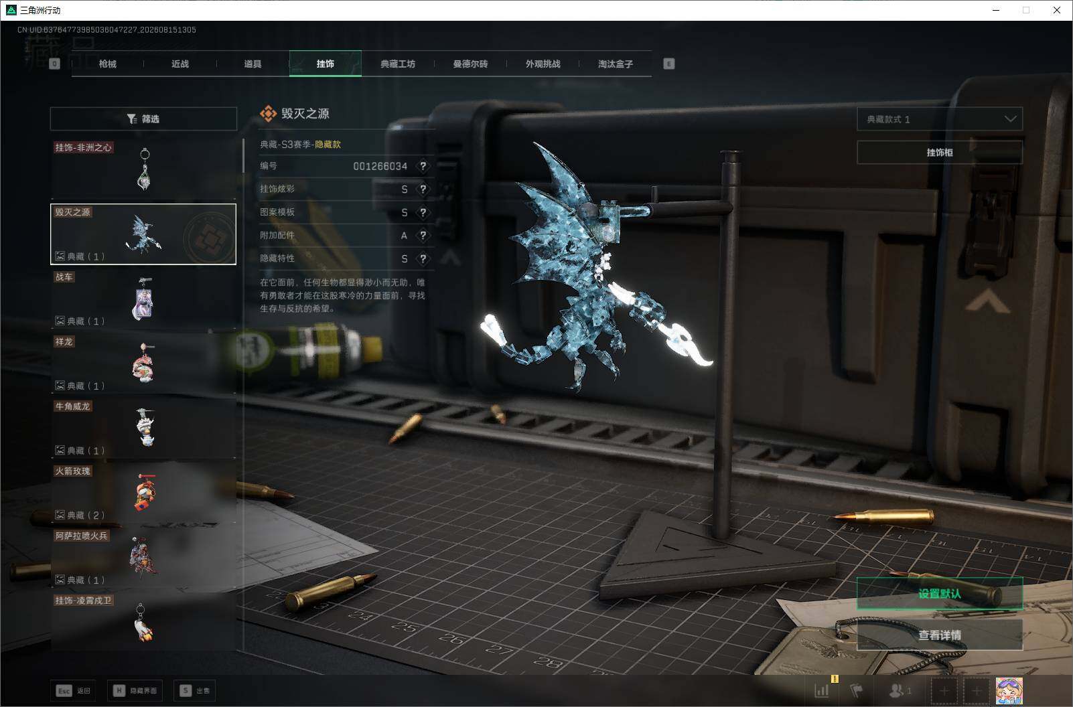
Task: Select the 火箭玫瑰 charm item
Action: pos(143,493)
